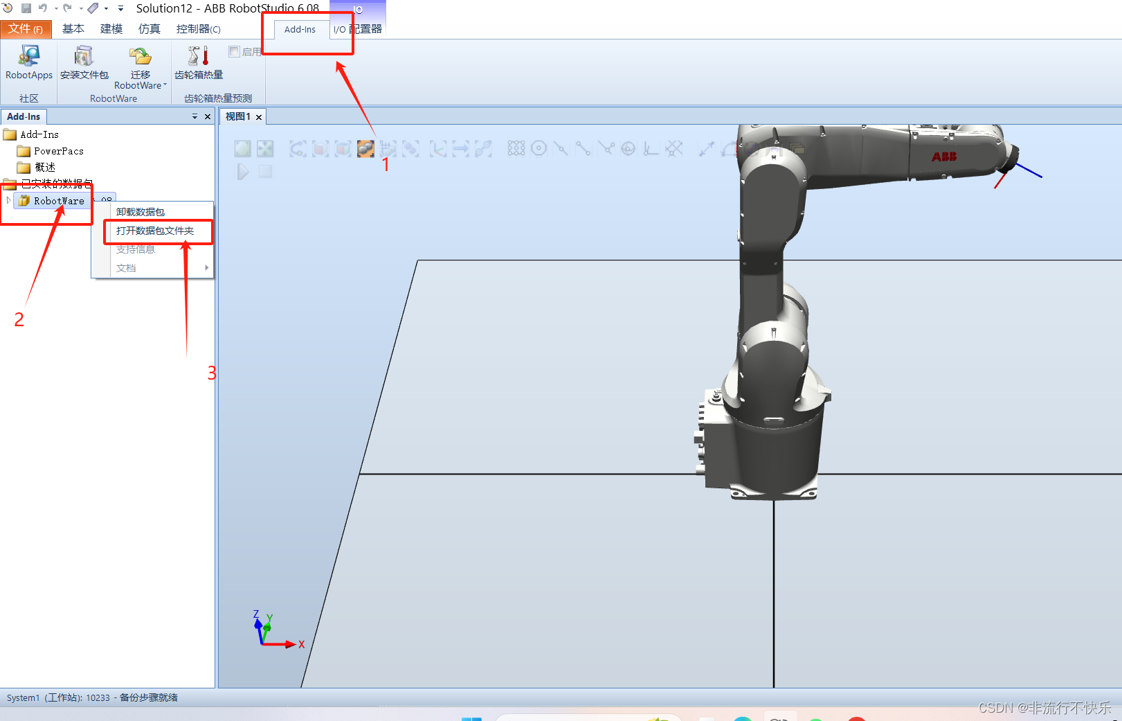Open the 齿轮箱热量 gearbox heat tool
This screenshot has width=1122, height=721.
[x=199, y=63]
